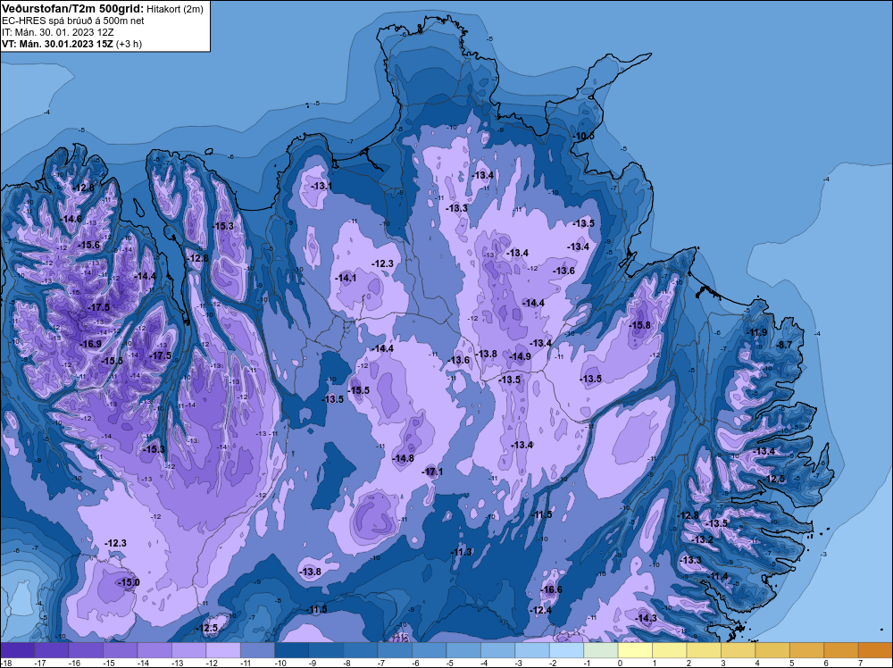Click the legend swatch between -1 and 0
The image size is (893, 668).
(x=601, y=650)
